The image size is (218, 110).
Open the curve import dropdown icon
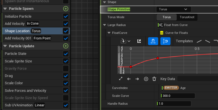coord(123,41)
